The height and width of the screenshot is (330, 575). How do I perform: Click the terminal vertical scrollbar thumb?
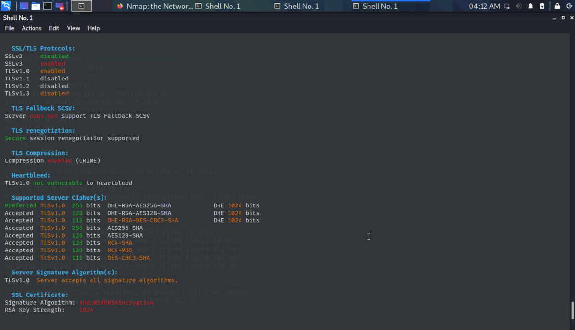tap(572, 310)
